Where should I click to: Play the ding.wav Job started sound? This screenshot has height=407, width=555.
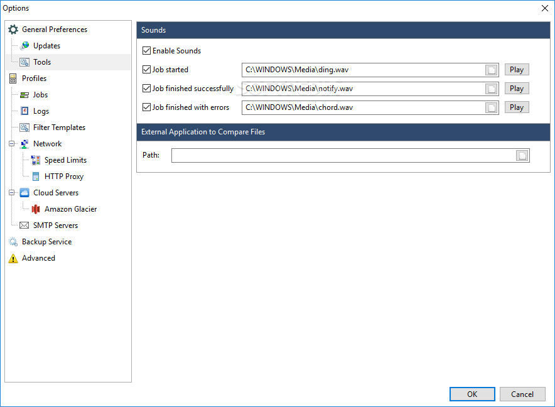(517, 70)
